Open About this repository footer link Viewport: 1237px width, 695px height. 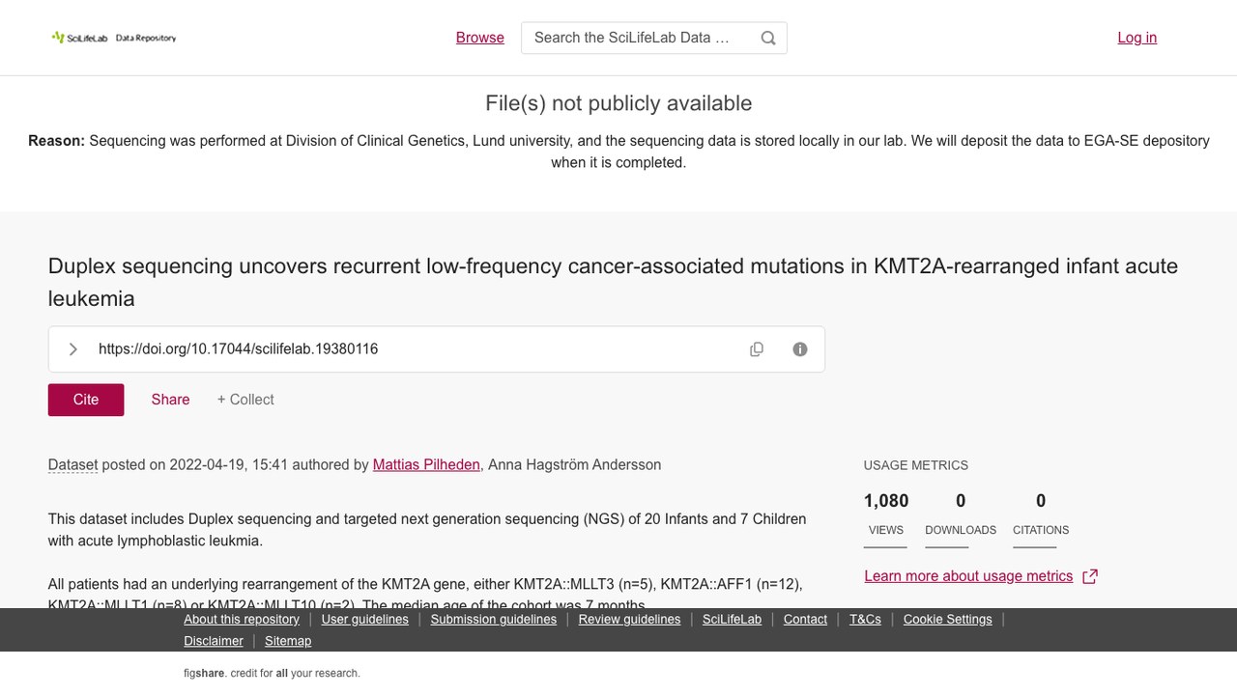click(242, 620)
